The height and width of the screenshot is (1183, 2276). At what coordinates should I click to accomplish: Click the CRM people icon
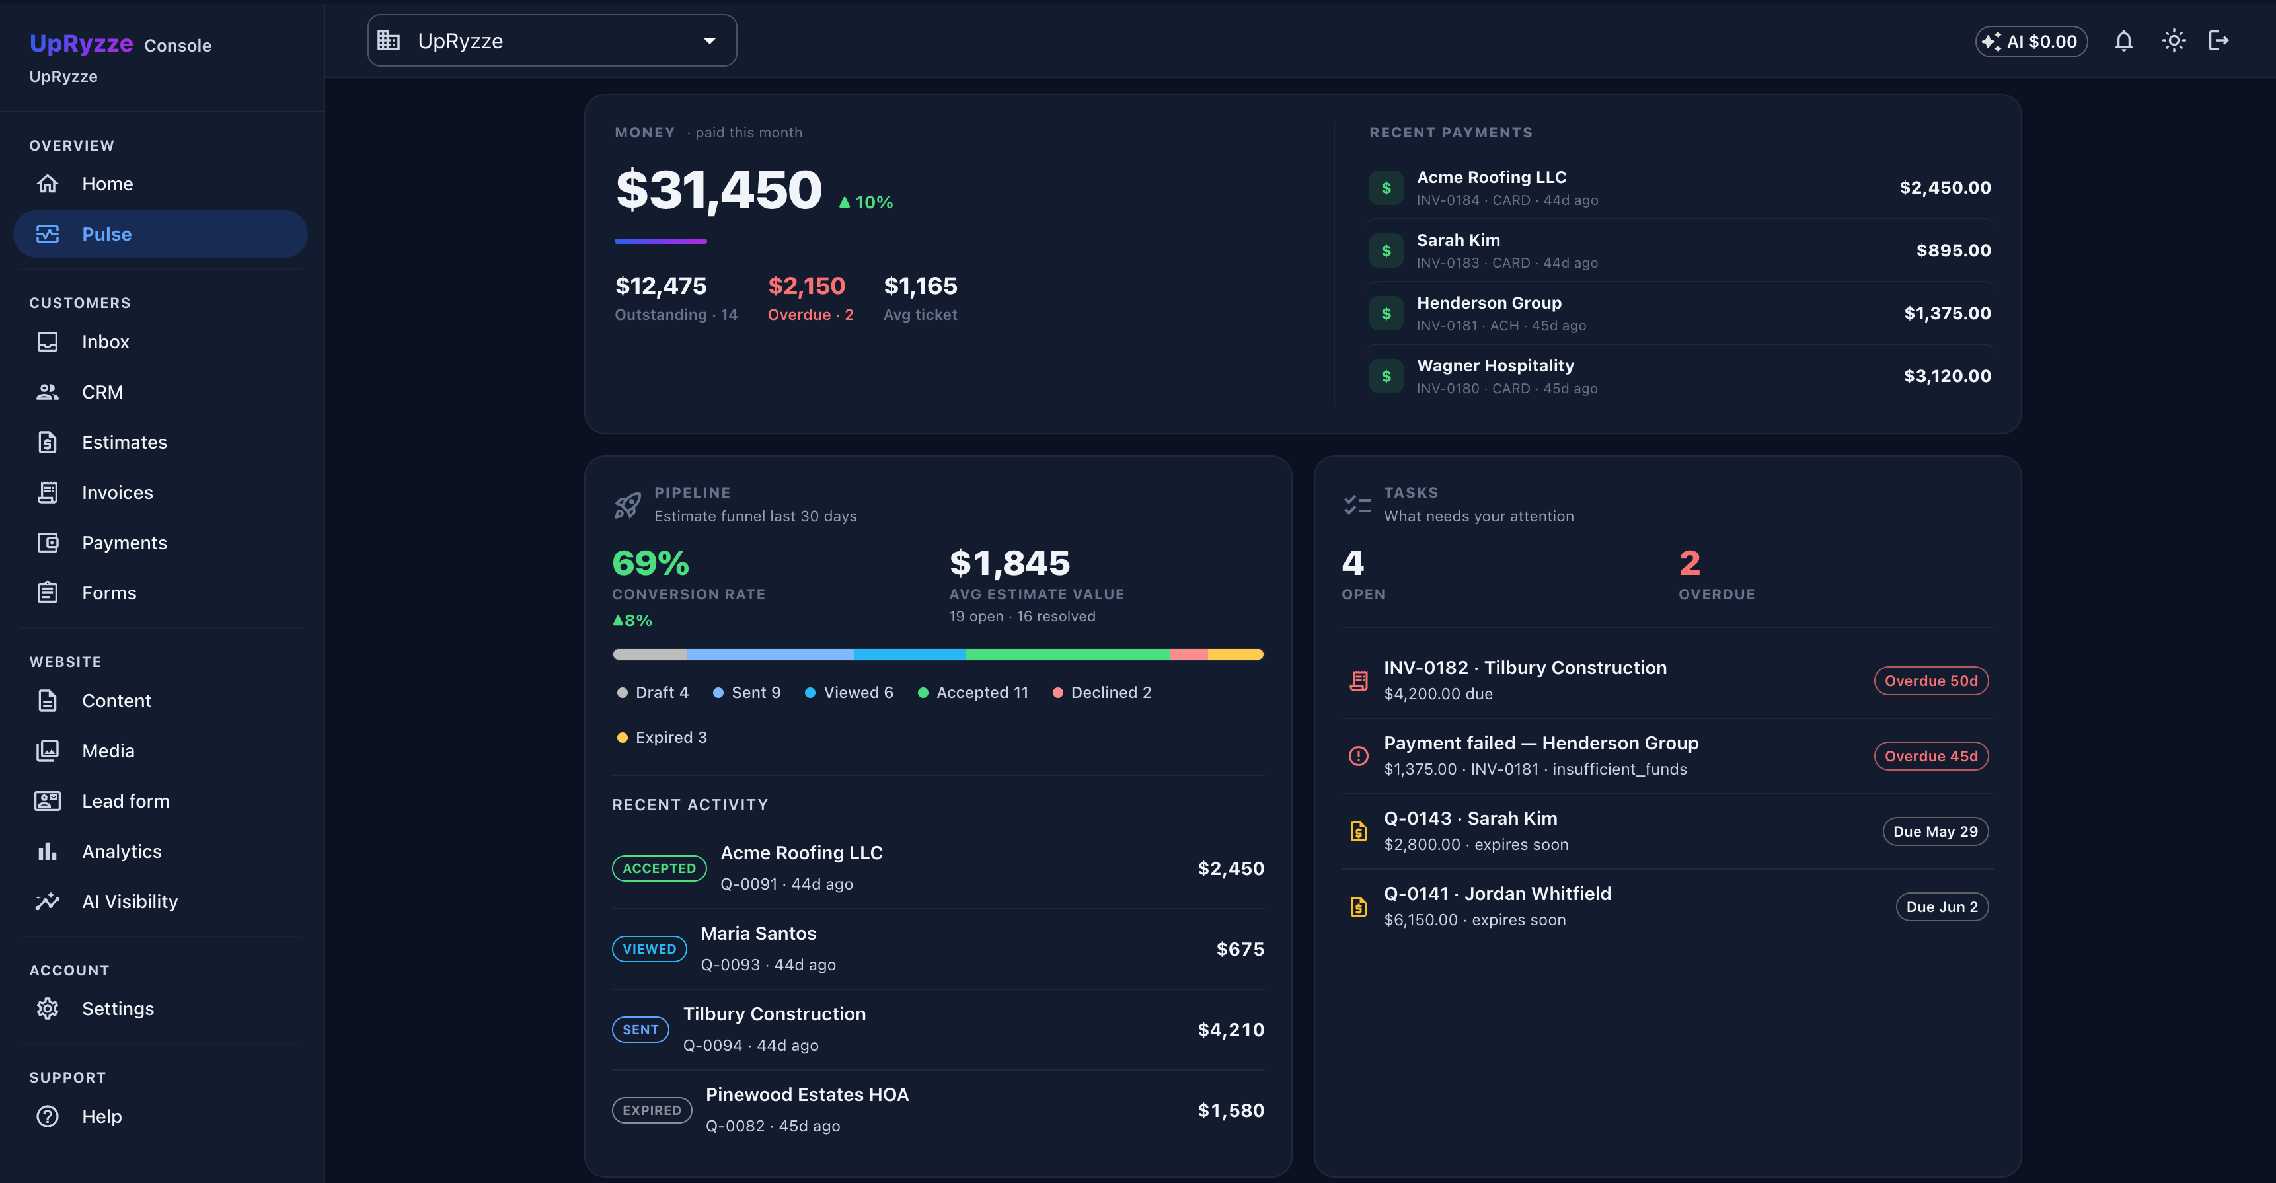tap(48, 393)
